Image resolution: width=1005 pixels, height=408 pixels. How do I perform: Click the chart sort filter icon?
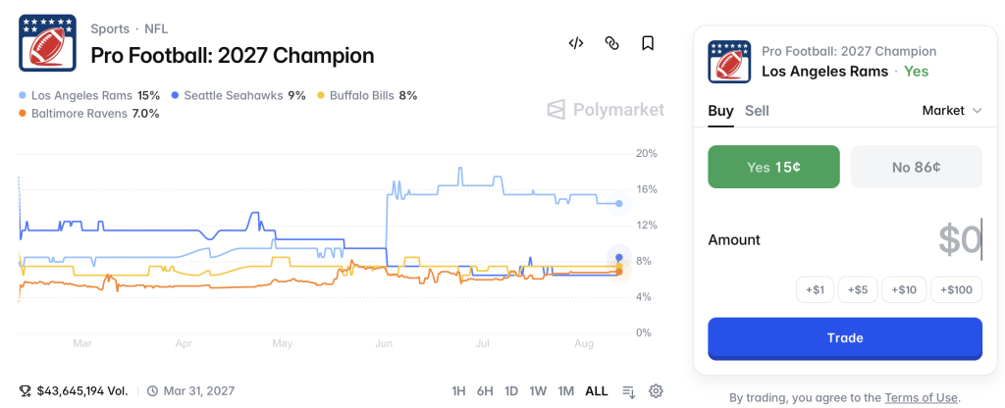tap(628, 390)
